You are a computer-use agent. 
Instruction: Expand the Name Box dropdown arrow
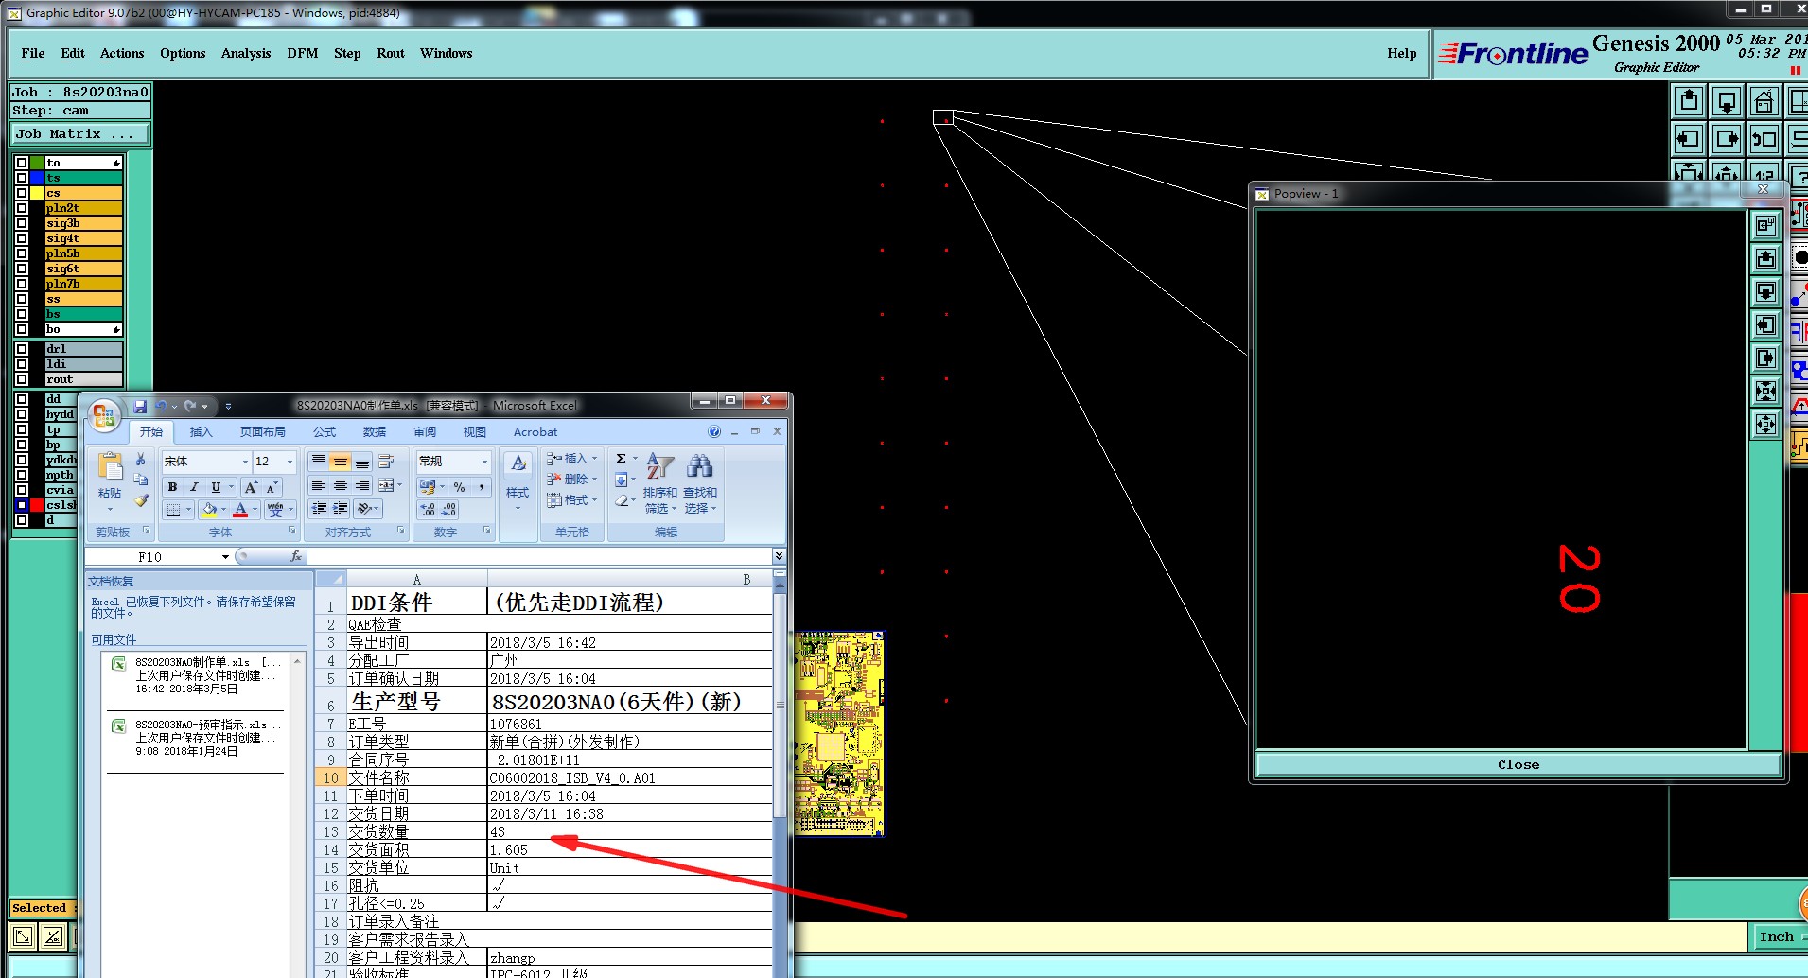click(225, 556)
